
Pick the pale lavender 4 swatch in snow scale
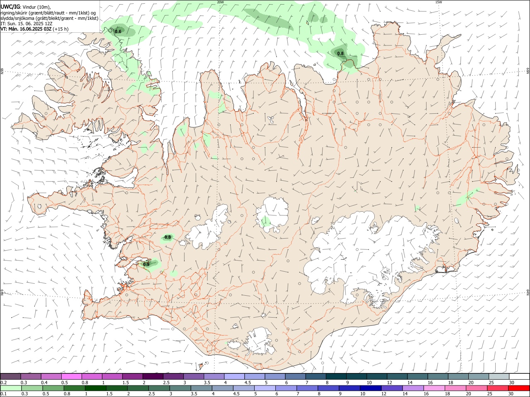[x=234, y=376]
